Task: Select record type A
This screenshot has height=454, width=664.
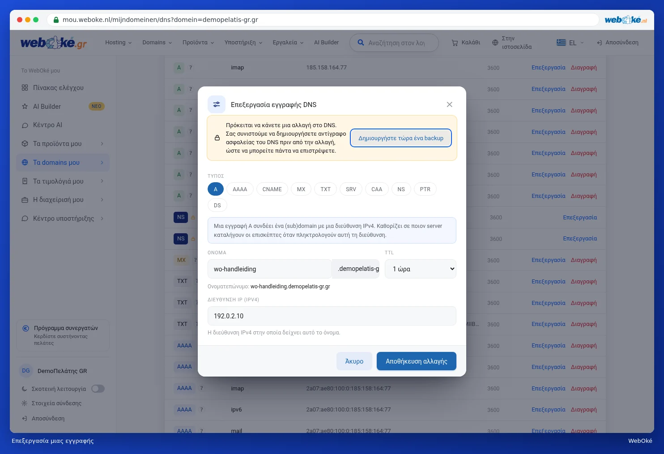Action: click(216, 189)
